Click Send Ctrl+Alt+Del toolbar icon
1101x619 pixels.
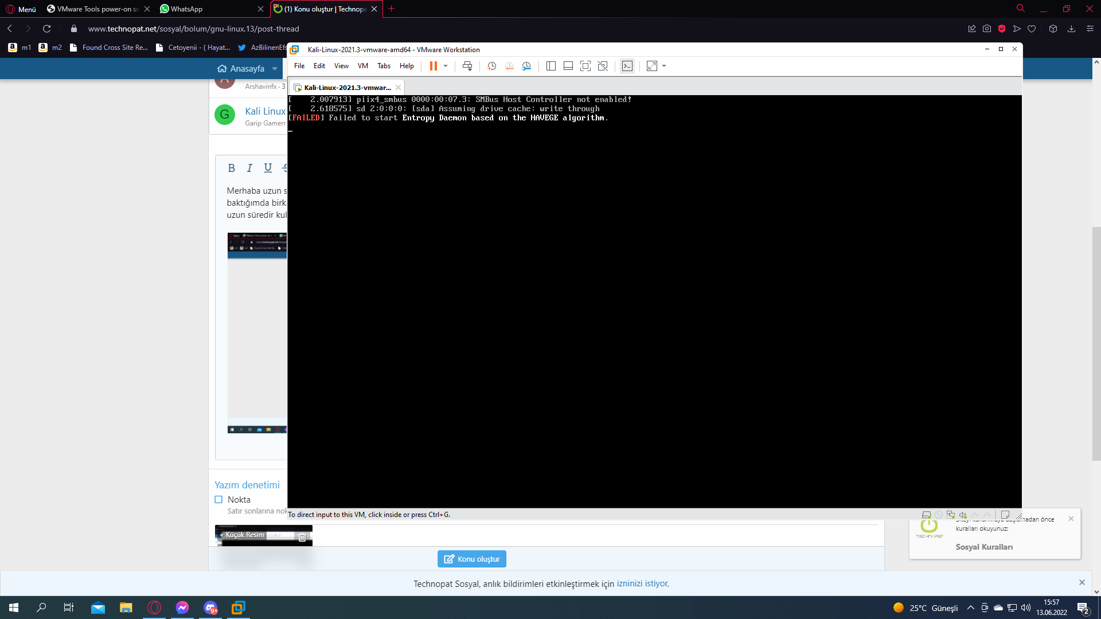pos(467,66)
